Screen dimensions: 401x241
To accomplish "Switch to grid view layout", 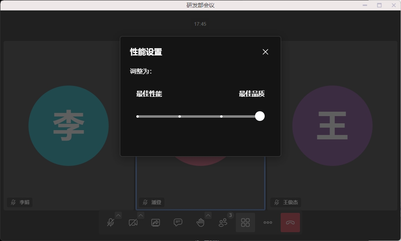I will pyautogui.click(x=245, y=223).
